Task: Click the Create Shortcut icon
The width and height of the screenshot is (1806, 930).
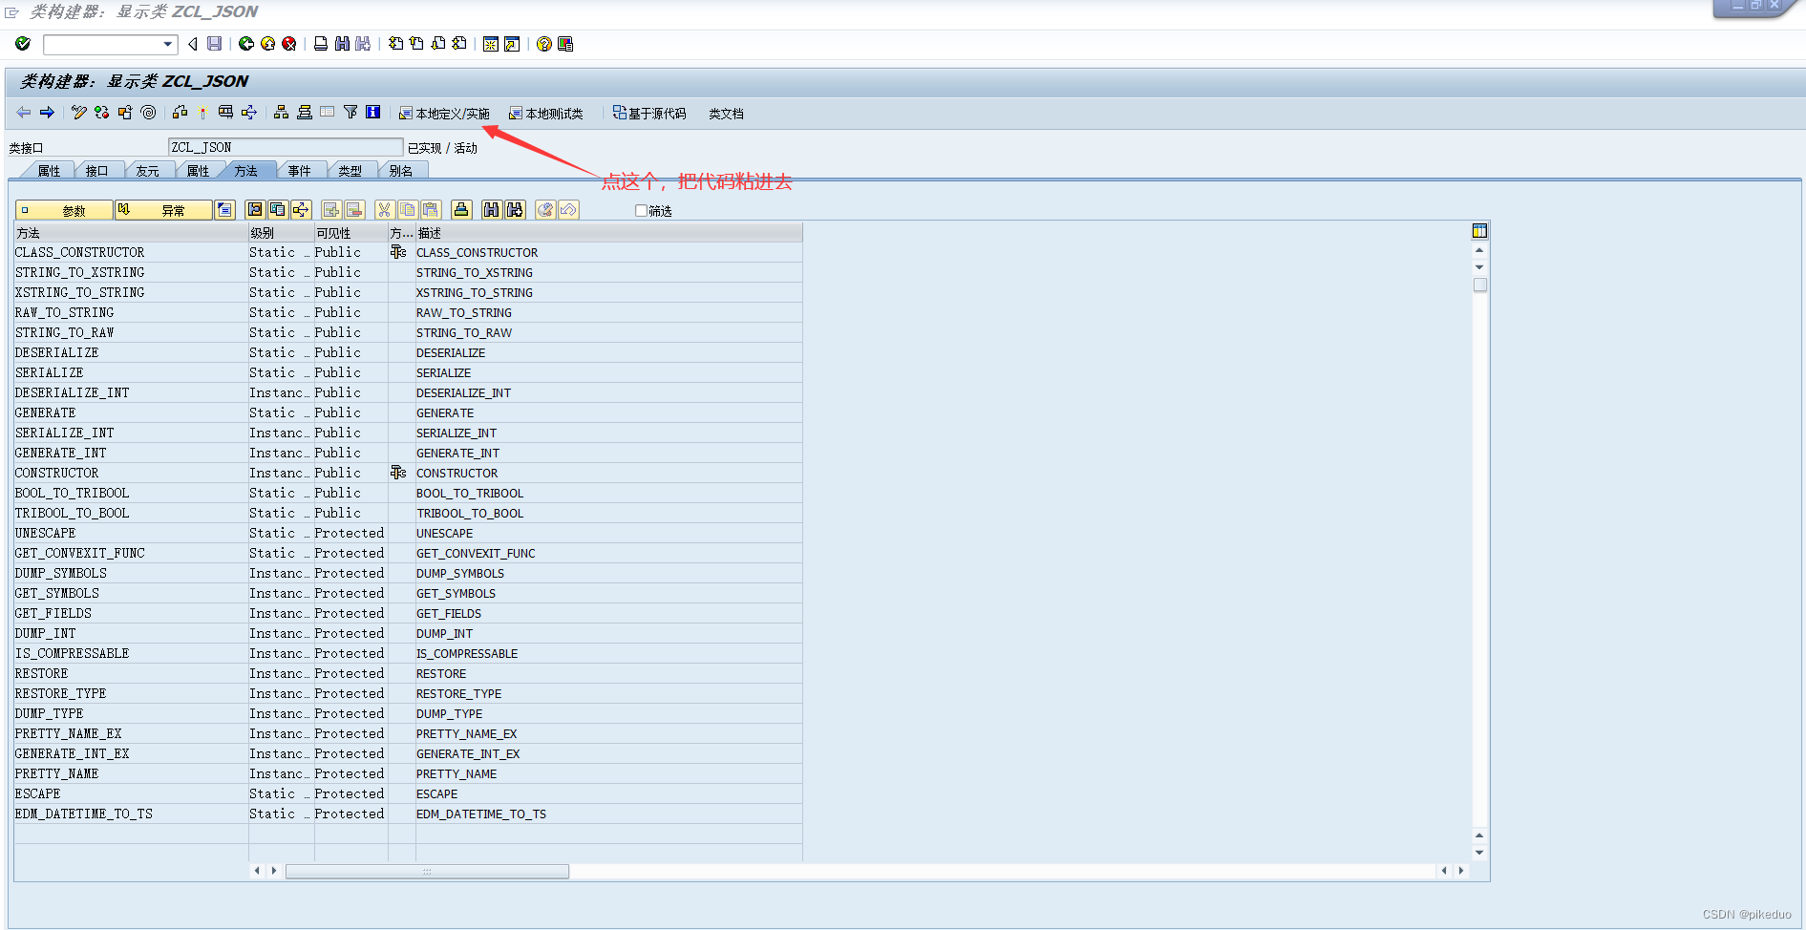Action: click(512, 44)
